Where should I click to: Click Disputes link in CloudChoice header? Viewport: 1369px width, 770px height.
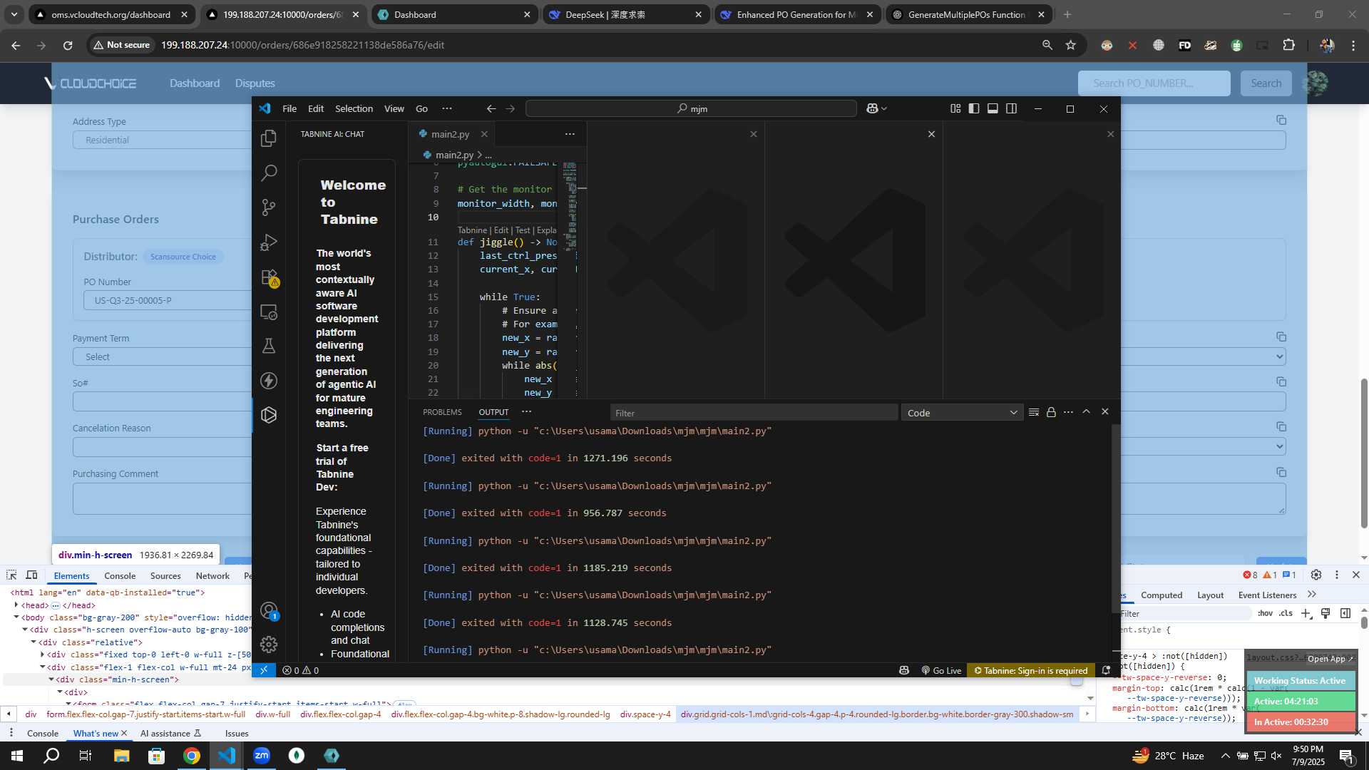255,83
